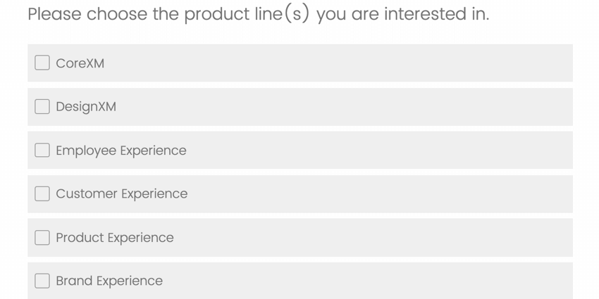Click the Customer Experience label text

[122, 193]
